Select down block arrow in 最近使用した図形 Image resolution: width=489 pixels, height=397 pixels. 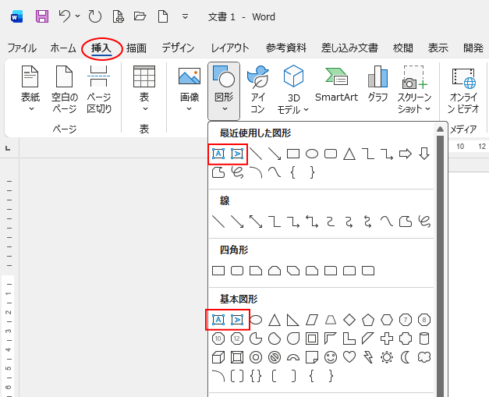[424, 154]
